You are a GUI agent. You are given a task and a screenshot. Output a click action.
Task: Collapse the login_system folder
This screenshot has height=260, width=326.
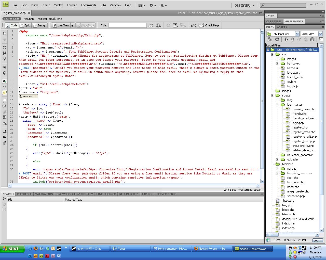pos(277,104)
